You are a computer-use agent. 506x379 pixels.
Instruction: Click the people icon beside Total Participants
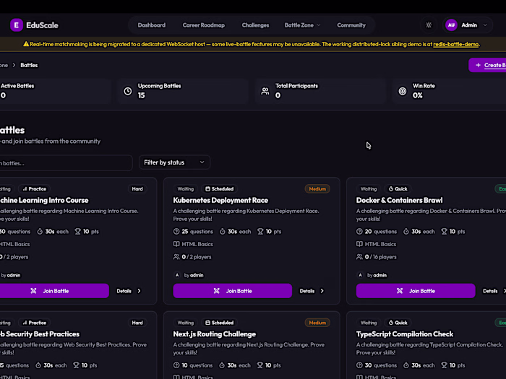click(x=265, y=91)
